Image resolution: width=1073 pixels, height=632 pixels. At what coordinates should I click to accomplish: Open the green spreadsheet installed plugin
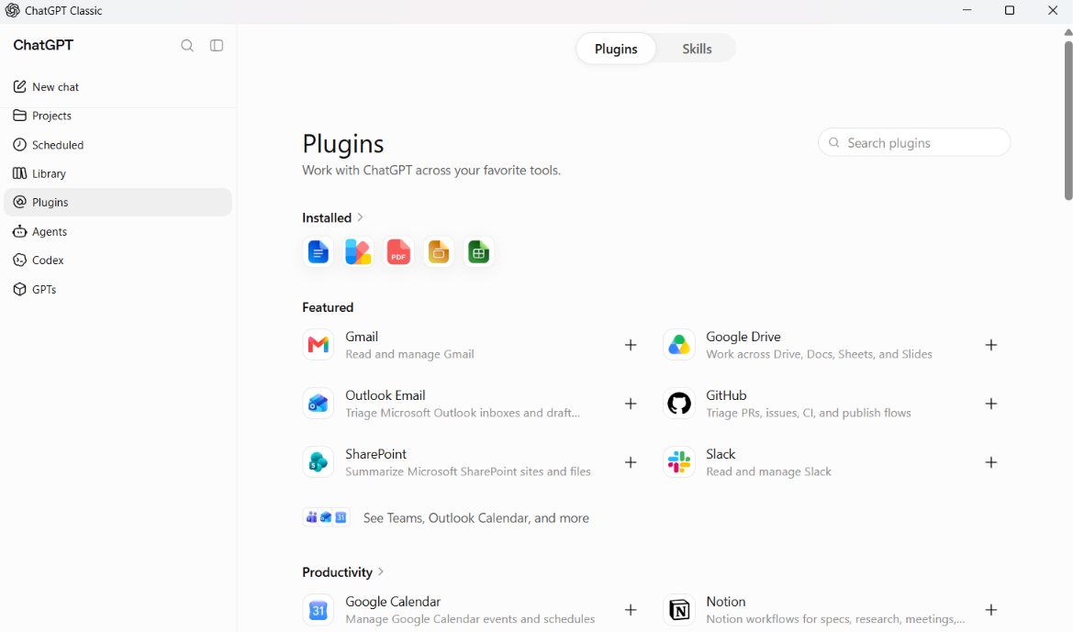point(478,252)
